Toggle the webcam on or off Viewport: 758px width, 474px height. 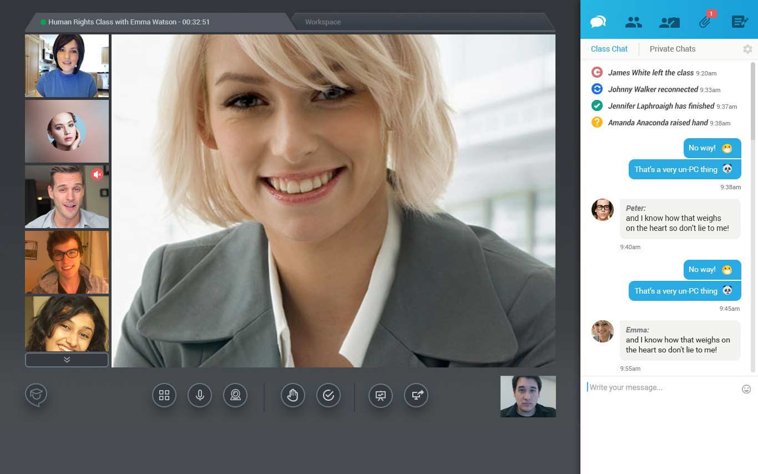coord(235,395)
